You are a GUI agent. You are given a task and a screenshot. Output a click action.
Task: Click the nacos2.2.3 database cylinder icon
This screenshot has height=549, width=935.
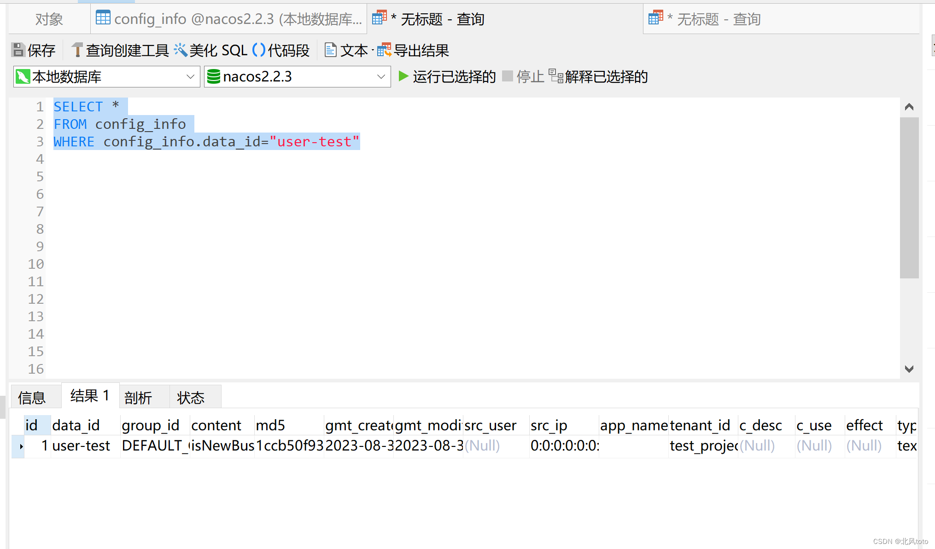pyautogui.click(x=214, y=76)
